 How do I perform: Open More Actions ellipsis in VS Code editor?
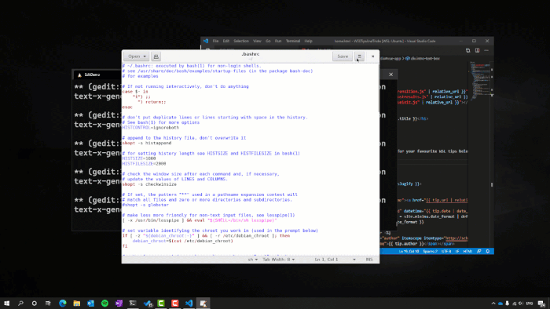point(486,50)
